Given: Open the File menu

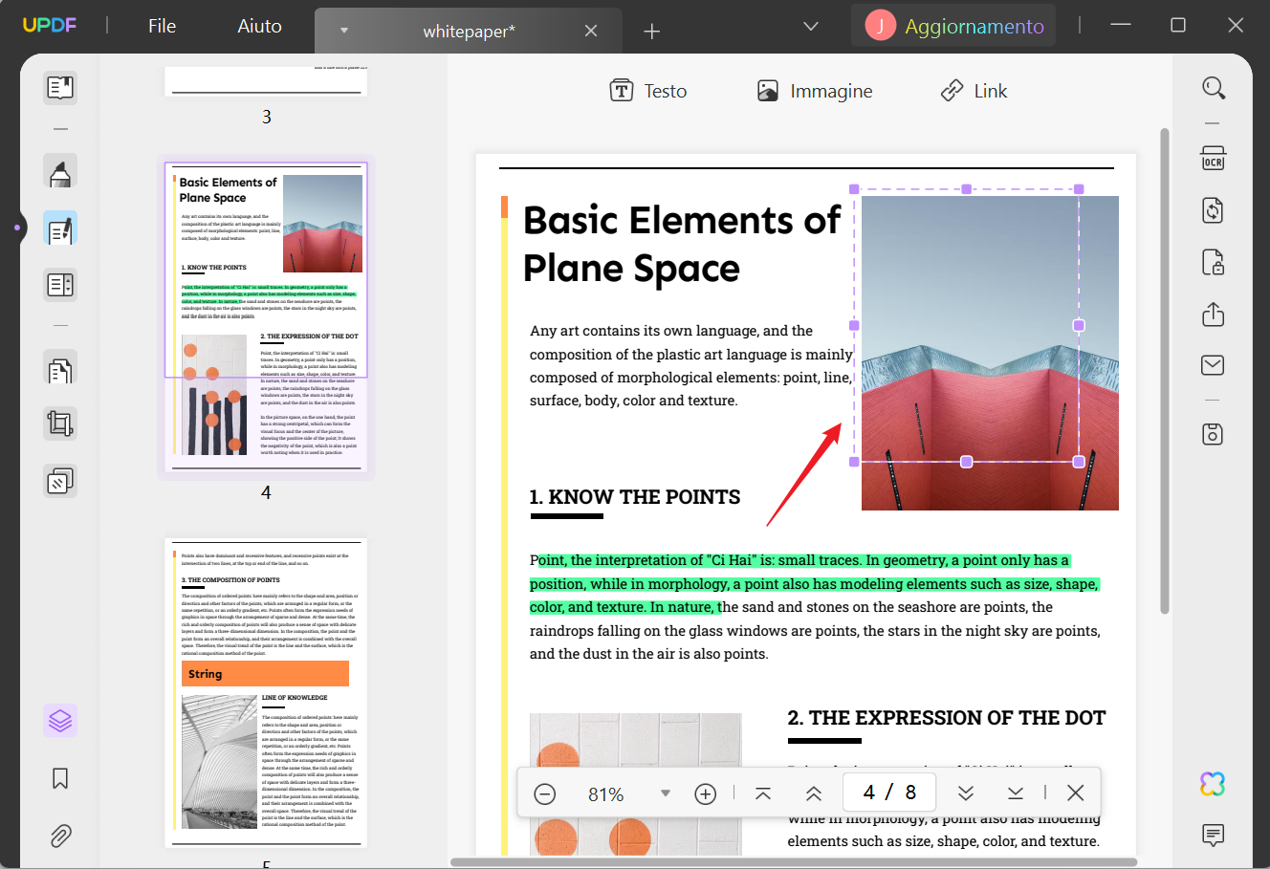Looking at the screenshot, I should [x=163, y=26].
